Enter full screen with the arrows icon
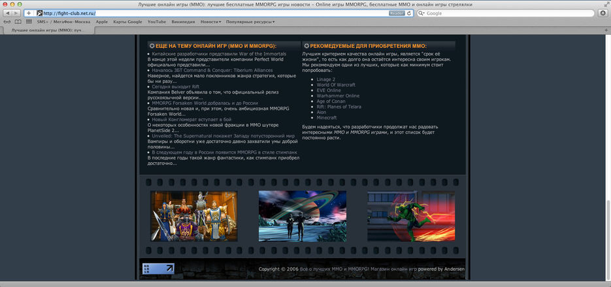 pyautogui.click(x=606, y=4)
